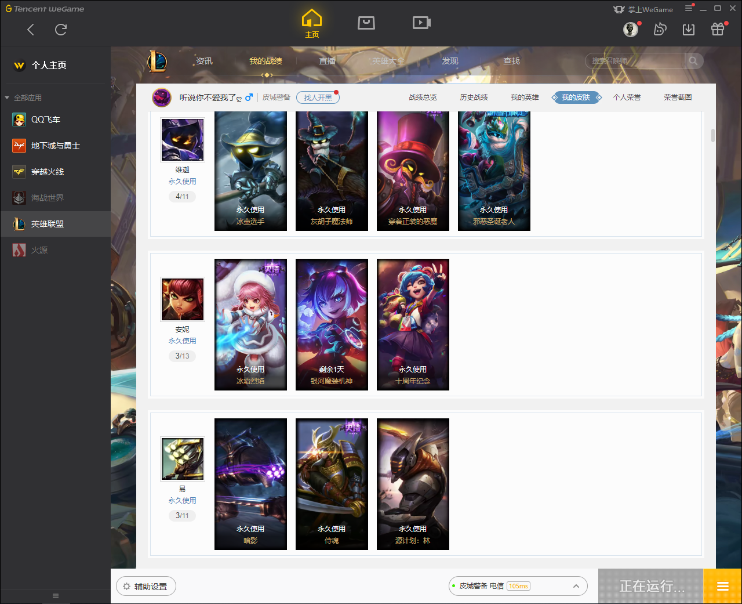The image size is (742, 604).
Task: Select 海战世界 in the app list
Action: (x=55, y=198)
